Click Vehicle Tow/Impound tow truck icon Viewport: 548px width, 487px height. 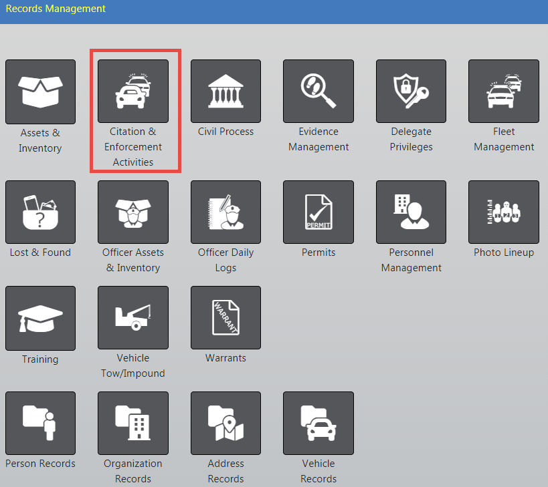[133, 318]
